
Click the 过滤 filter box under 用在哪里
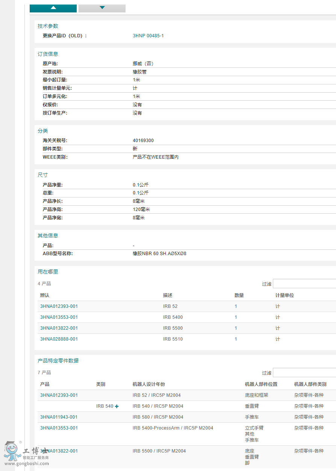(304, 283)
